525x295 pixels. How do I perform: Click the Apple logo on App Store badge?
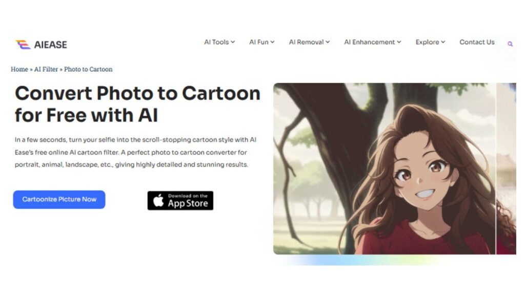158,200
